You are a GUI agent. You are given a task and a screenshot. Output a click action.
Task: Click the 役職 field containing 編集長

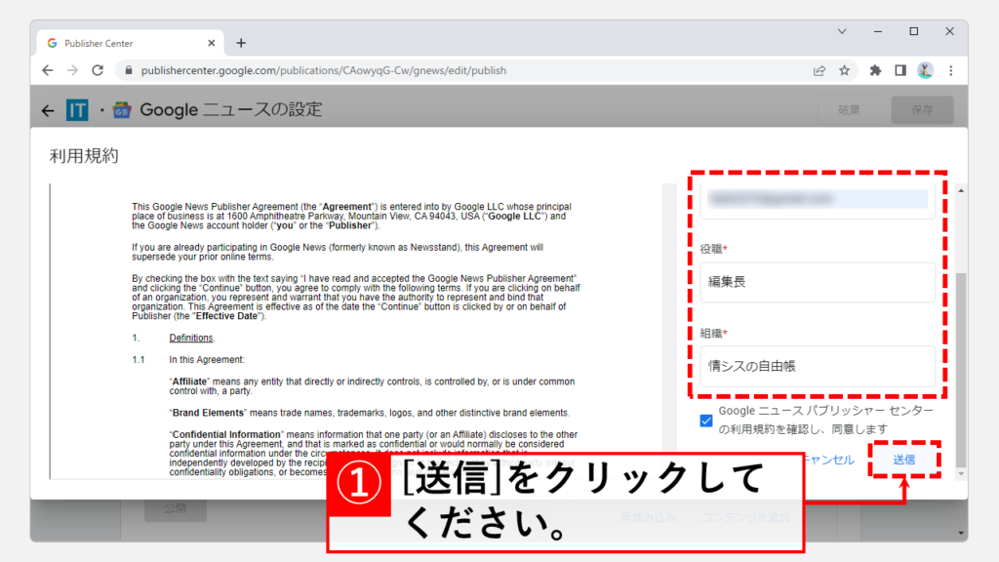point(818,282)
